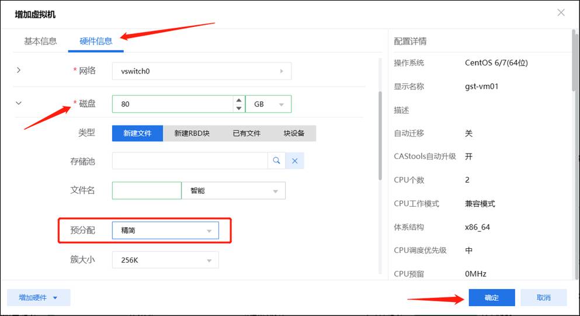Click the 确定 confirm button
This screenshot has width=580, height=316.
tap(491, 297)
